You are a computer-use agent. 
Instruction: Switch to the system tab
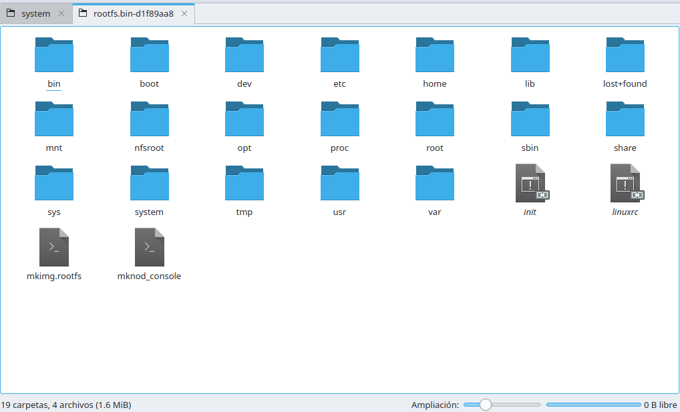click(x=35, y=13)
